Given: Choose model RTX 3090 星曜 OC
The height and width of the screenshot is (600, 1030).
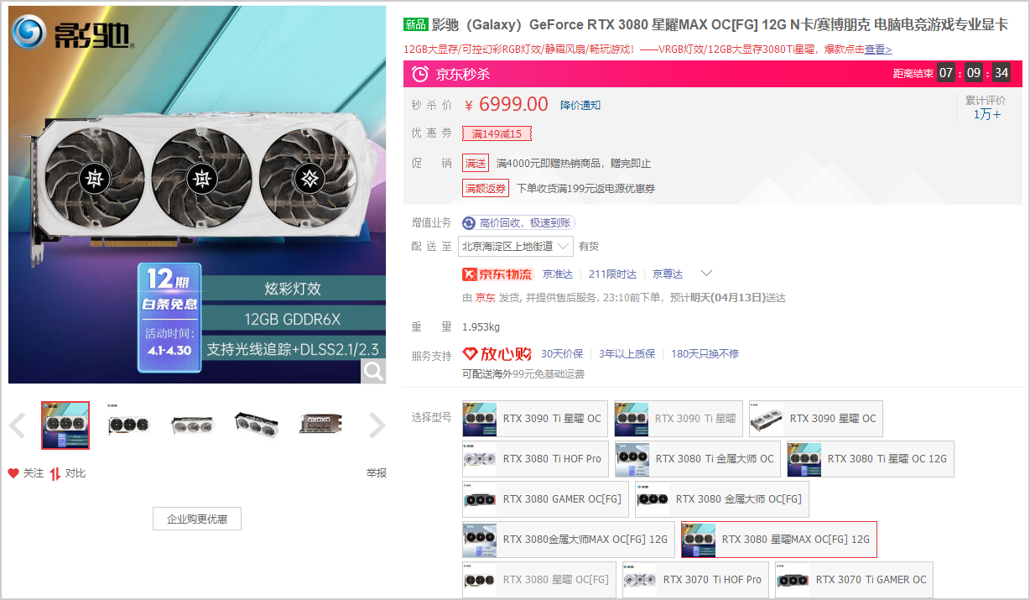Looking at the screenshot, I should (816, 419).
